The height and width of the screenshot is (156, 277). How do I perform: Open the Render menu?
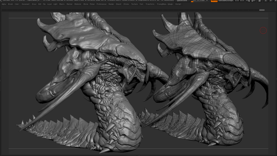pyautogui.click(x=111, y=4)
